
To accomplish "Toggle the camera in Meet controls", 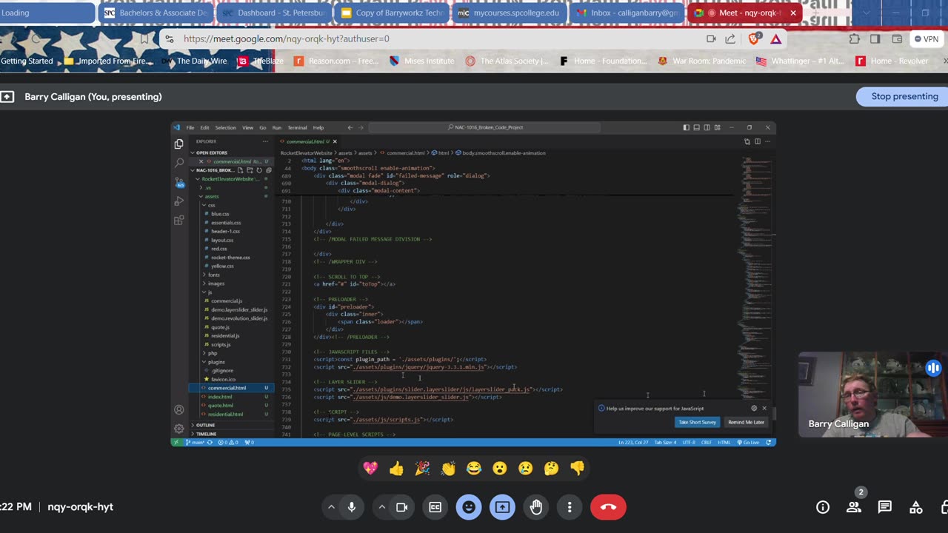I will [x=401, y=507].
